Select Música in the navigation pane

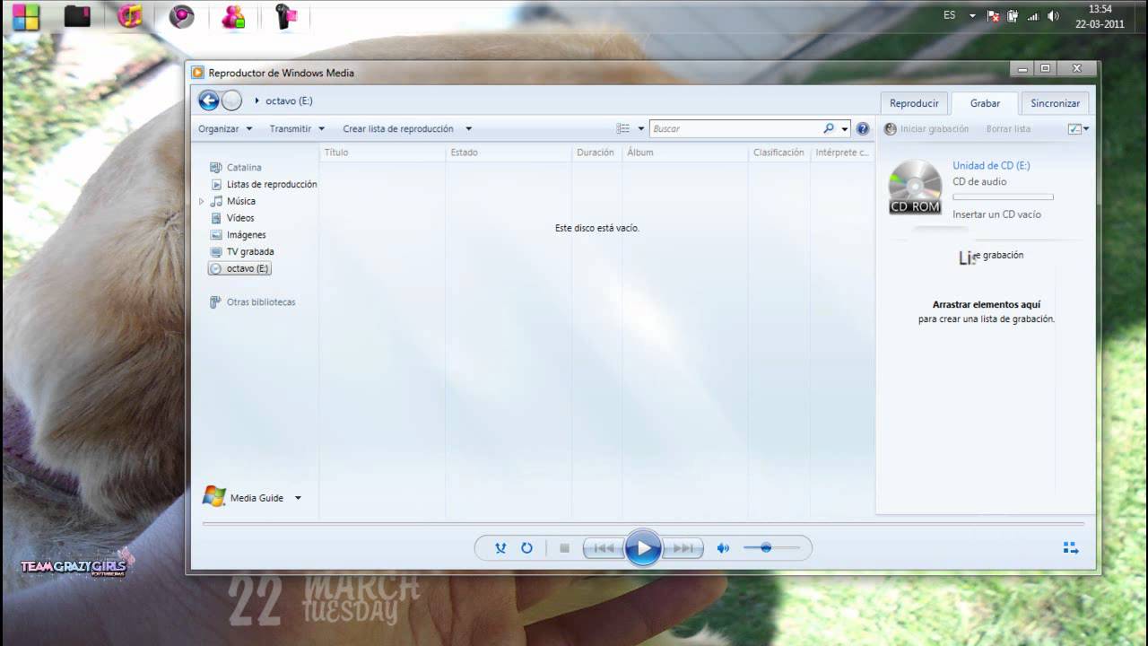coord(240,201)
